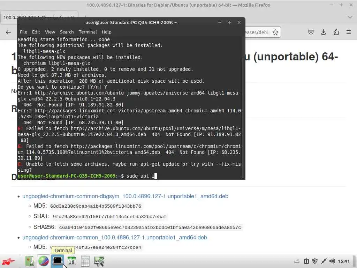The height and width of the screenshot is (268, 357).
Task: Open the spreadsheet grid taskbar icon
Action: pos(85,261)
